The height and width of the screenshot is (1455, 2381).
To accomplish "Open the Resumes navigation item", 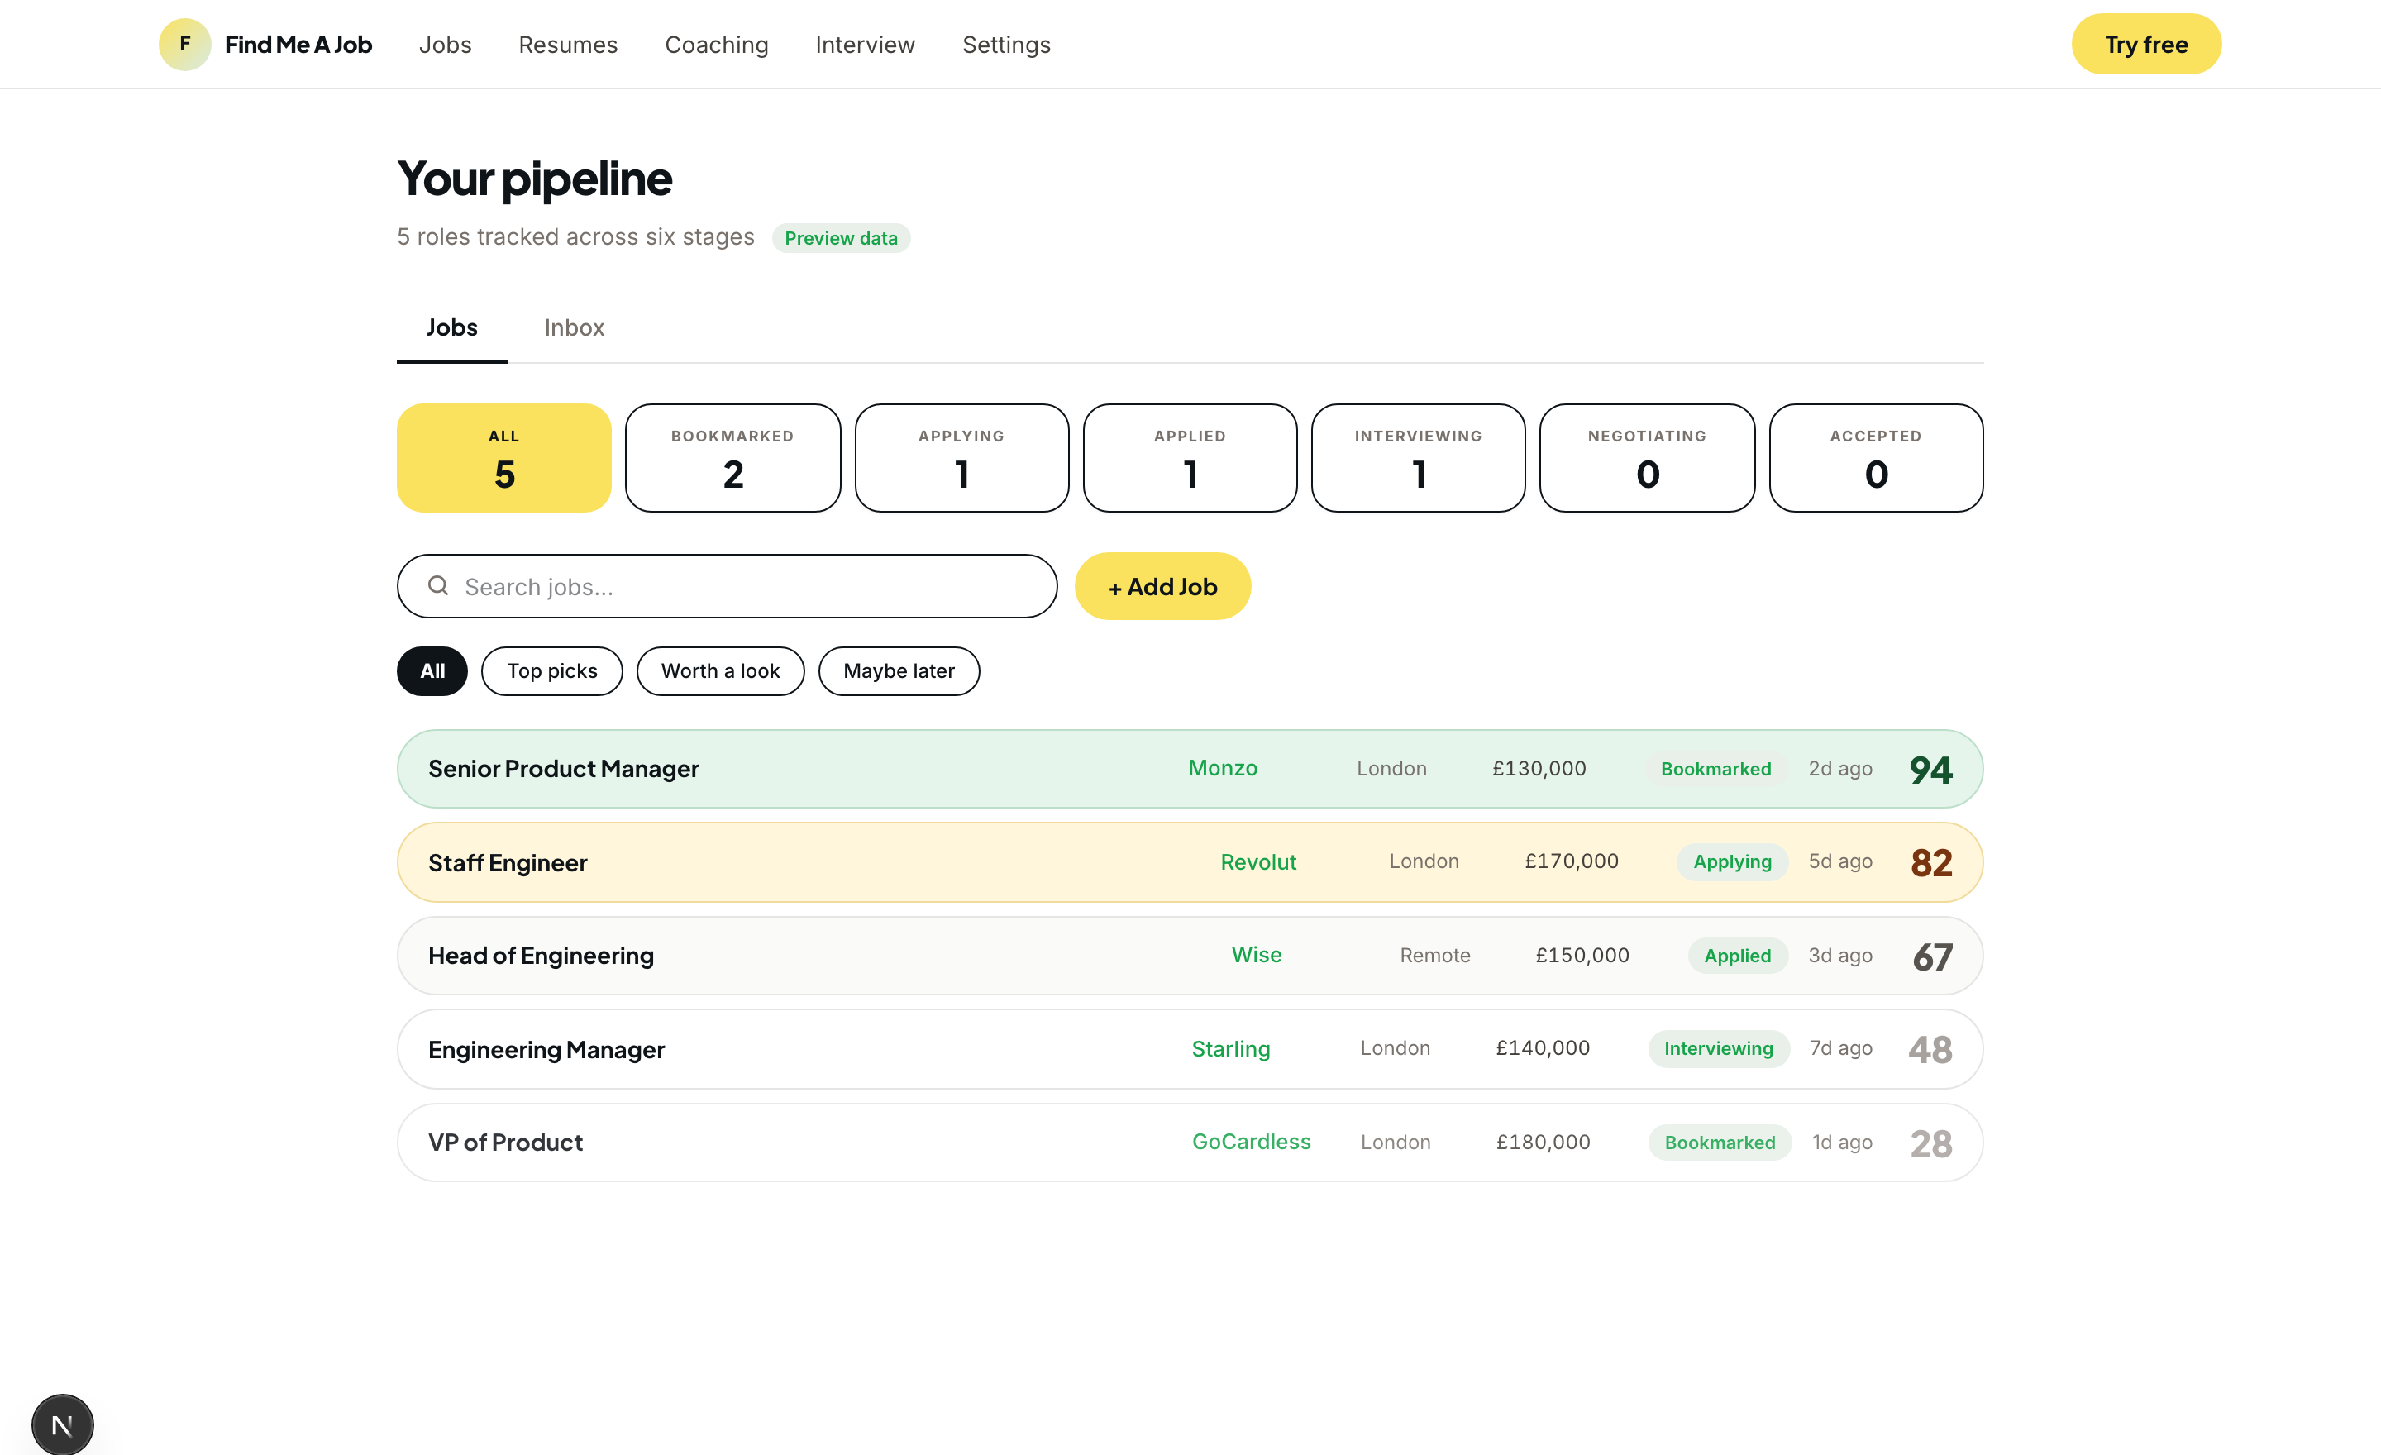I will 568,45.
